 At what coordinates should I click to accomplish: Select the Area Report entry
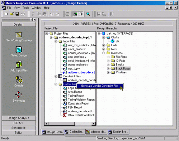tap(75, 92)
